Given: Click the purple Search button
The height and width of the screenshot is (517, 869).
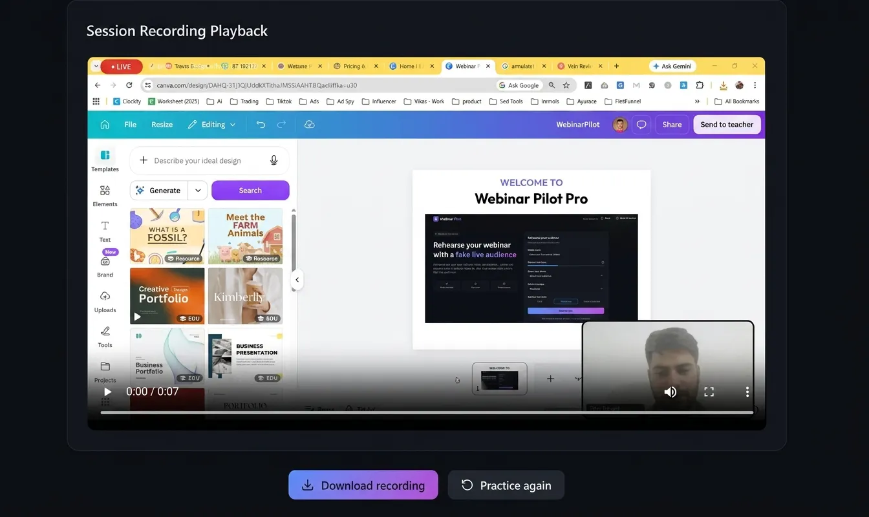Looking at the screenshot, I should click(250, 191).
